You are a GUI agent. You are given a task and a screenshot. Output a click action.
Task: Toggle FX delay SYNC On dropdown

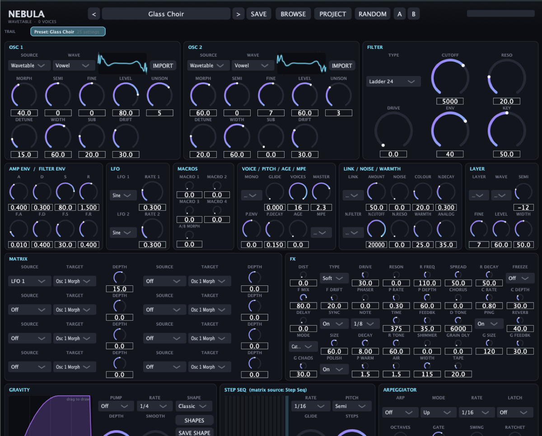[334, 324]
